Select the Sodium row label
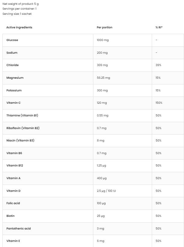The image size is (184, 247). click(12, 53)
